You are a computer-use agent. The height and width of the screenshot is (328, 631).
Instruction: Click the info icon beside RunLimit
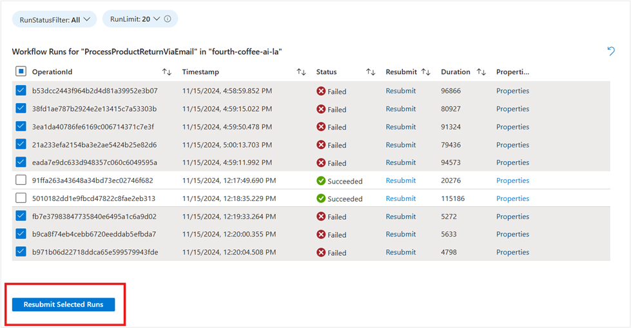click(x=168, y=19)
